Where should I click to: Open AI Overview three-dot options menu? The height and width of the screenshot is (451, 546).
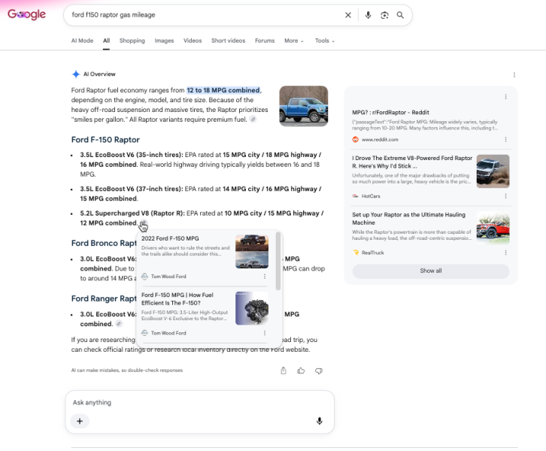click(x=514, y=75)
